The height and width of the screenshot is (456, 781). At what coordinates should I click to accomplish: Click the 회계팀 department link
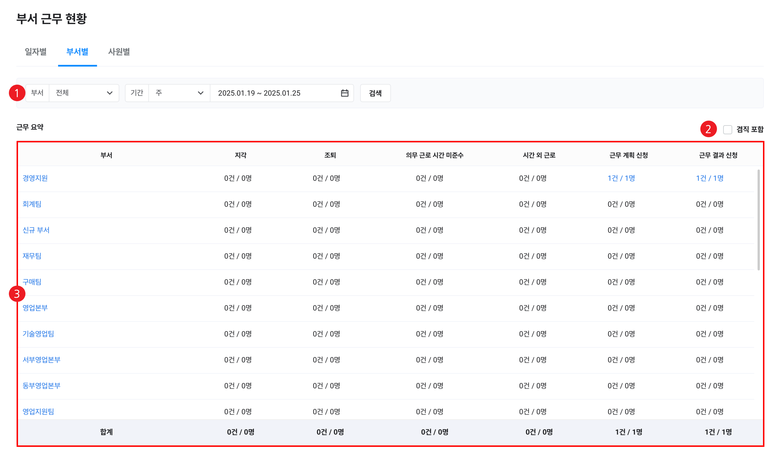32,204
